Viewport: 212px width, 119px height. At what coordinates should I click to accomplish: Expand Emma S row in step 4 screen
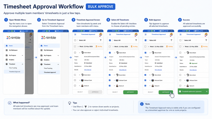point(114,86)
